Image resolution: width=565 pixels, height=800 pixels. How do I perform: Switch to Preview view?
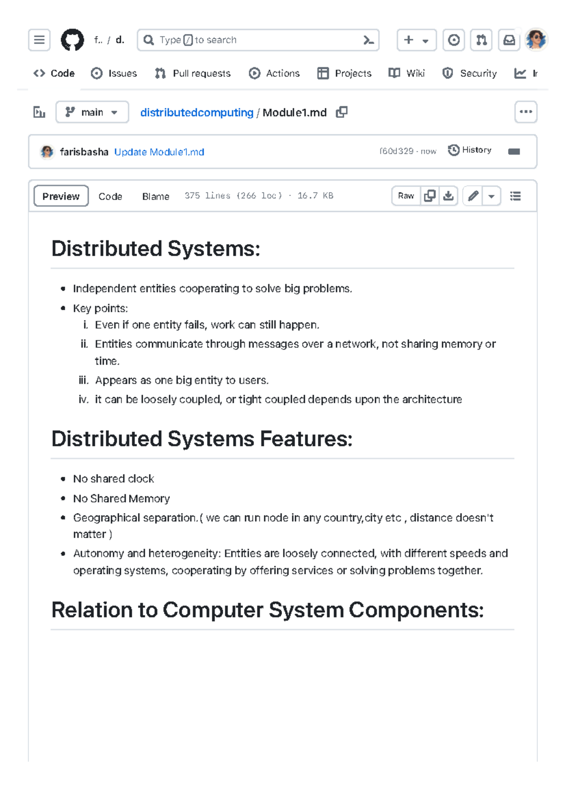click(61, 196)
